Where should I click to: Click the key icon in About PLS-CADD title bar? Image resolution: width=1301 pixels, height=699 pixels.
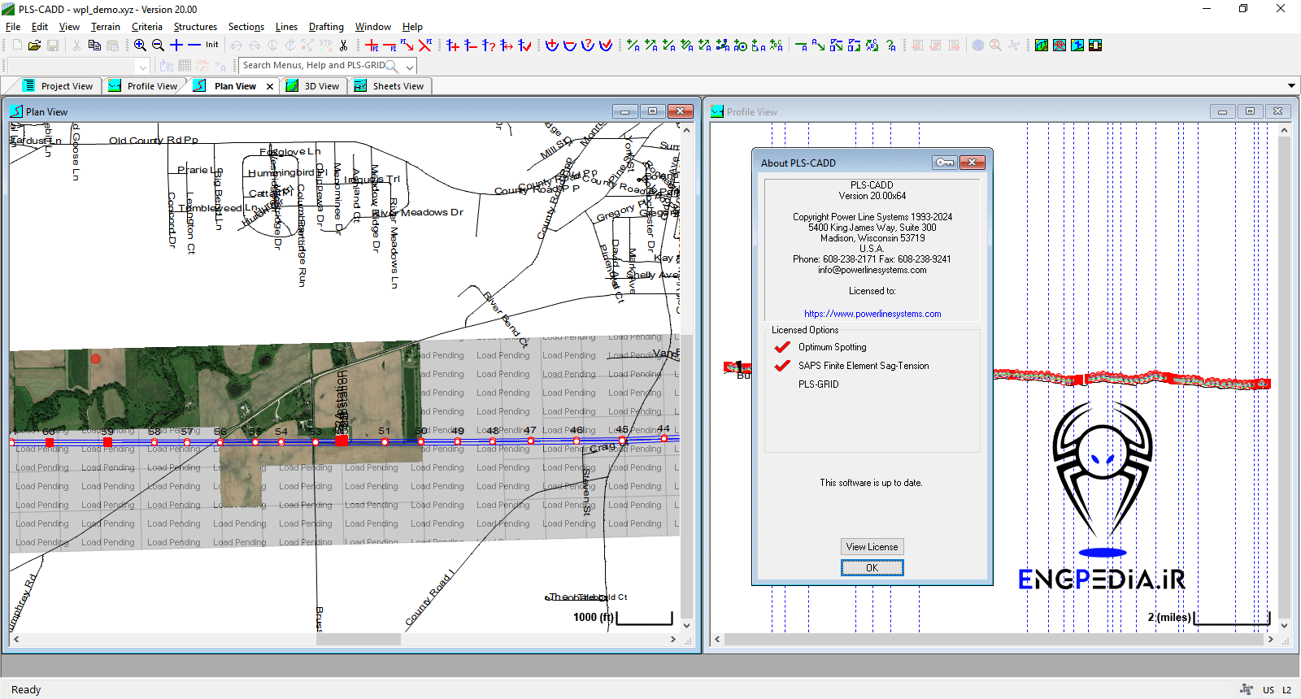click(944, 163)
